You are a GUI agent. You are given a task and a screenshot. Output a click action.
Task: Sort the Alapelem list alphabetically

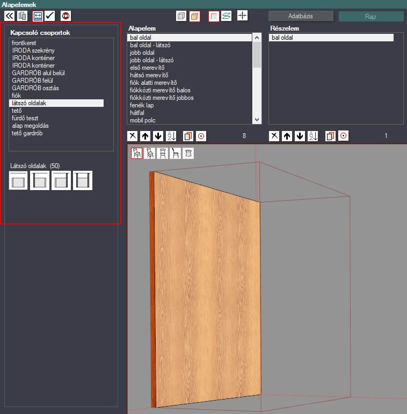(171, 136)
